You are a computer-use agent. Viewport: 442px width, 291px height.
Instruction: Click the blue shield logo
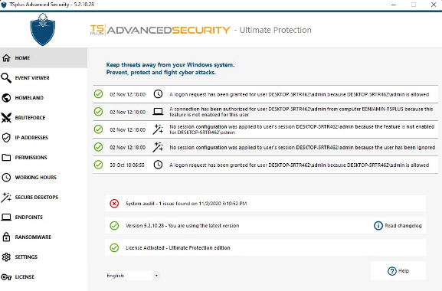click(43, 29)
